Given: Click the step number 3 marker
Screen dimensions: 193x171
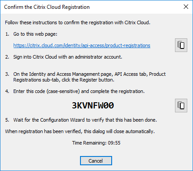Looking at the screenshot, I should click(7, 74).
